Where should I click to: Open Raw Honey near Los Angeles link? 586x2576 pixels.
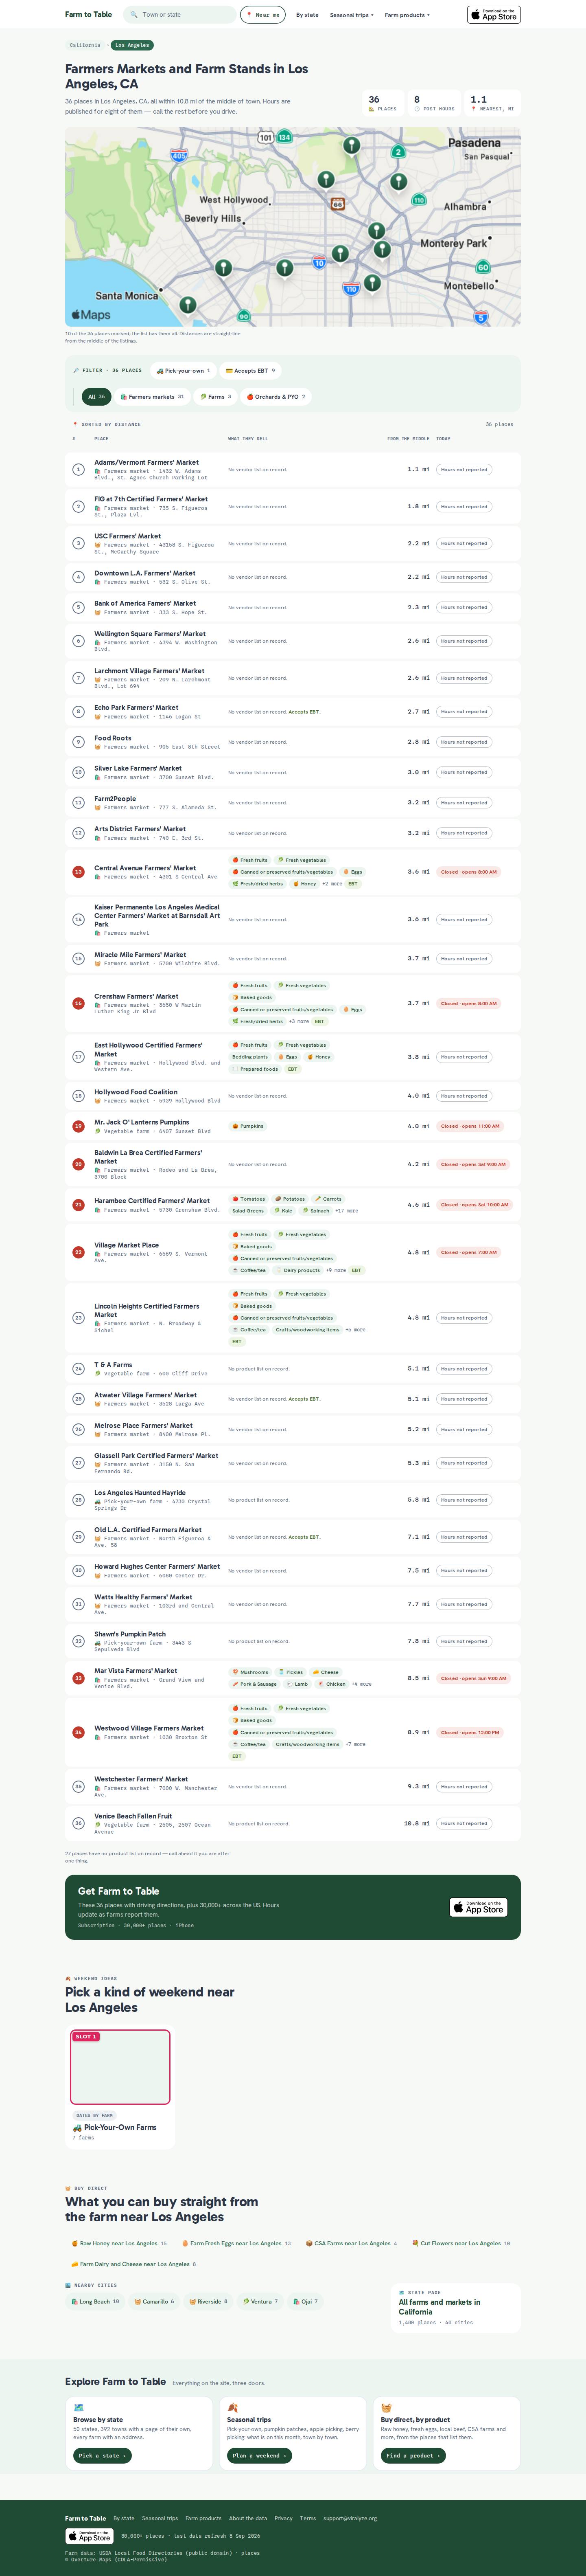[119, 2243]
